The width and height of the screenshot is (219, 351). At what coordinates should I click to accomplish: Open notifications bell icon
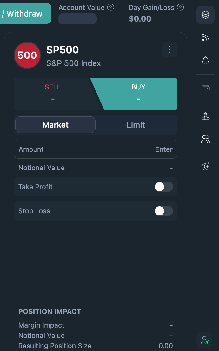(205, 60)
